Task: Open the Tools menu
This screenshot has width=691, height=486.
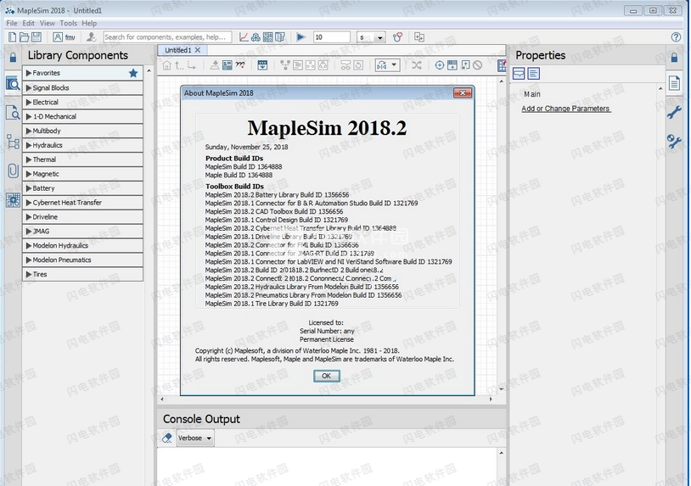Action: [68, 24]
